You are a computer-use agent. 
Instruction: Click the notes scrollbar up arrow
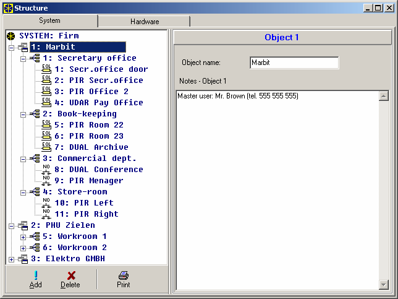coord(384,96)
